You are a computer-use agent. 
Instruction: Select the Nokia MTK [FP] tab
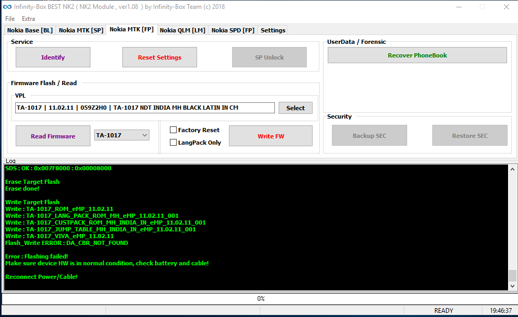[132, 29]
